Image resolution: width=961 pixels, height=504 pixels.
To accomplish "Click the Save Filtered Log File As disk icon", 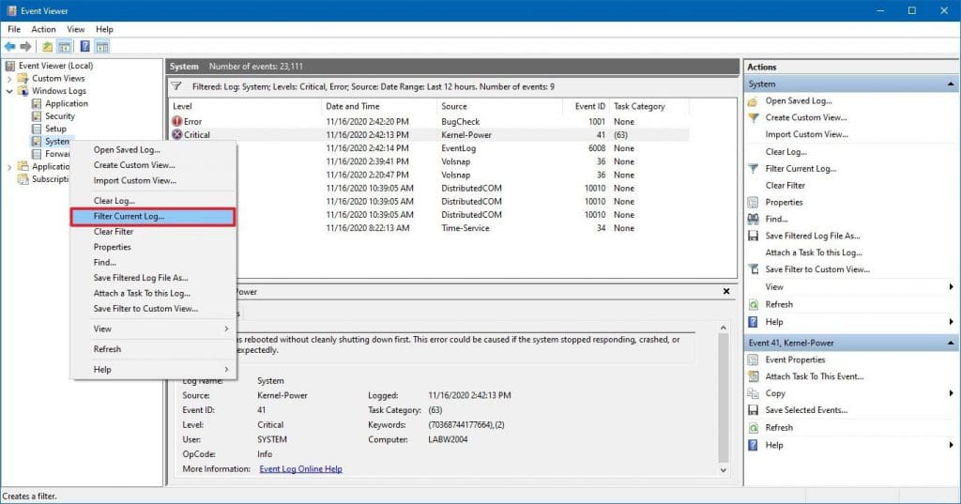I will click(x=754, y=236).
